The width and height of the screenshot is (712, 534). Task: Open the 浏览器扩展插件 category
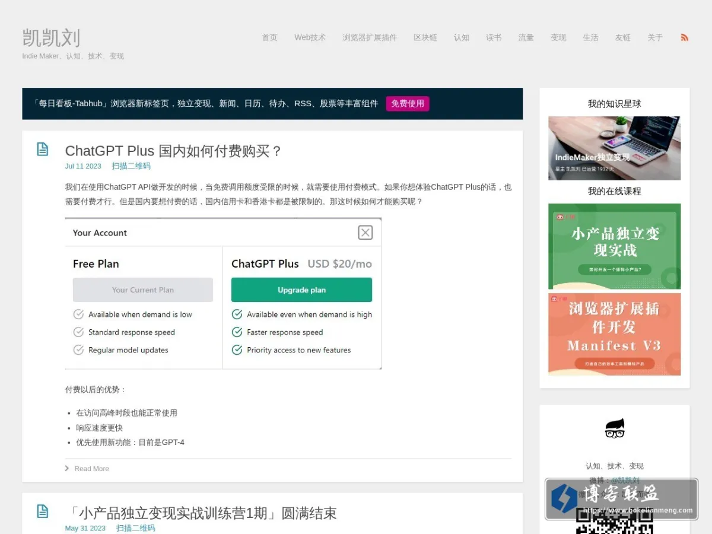pos(370,37)
